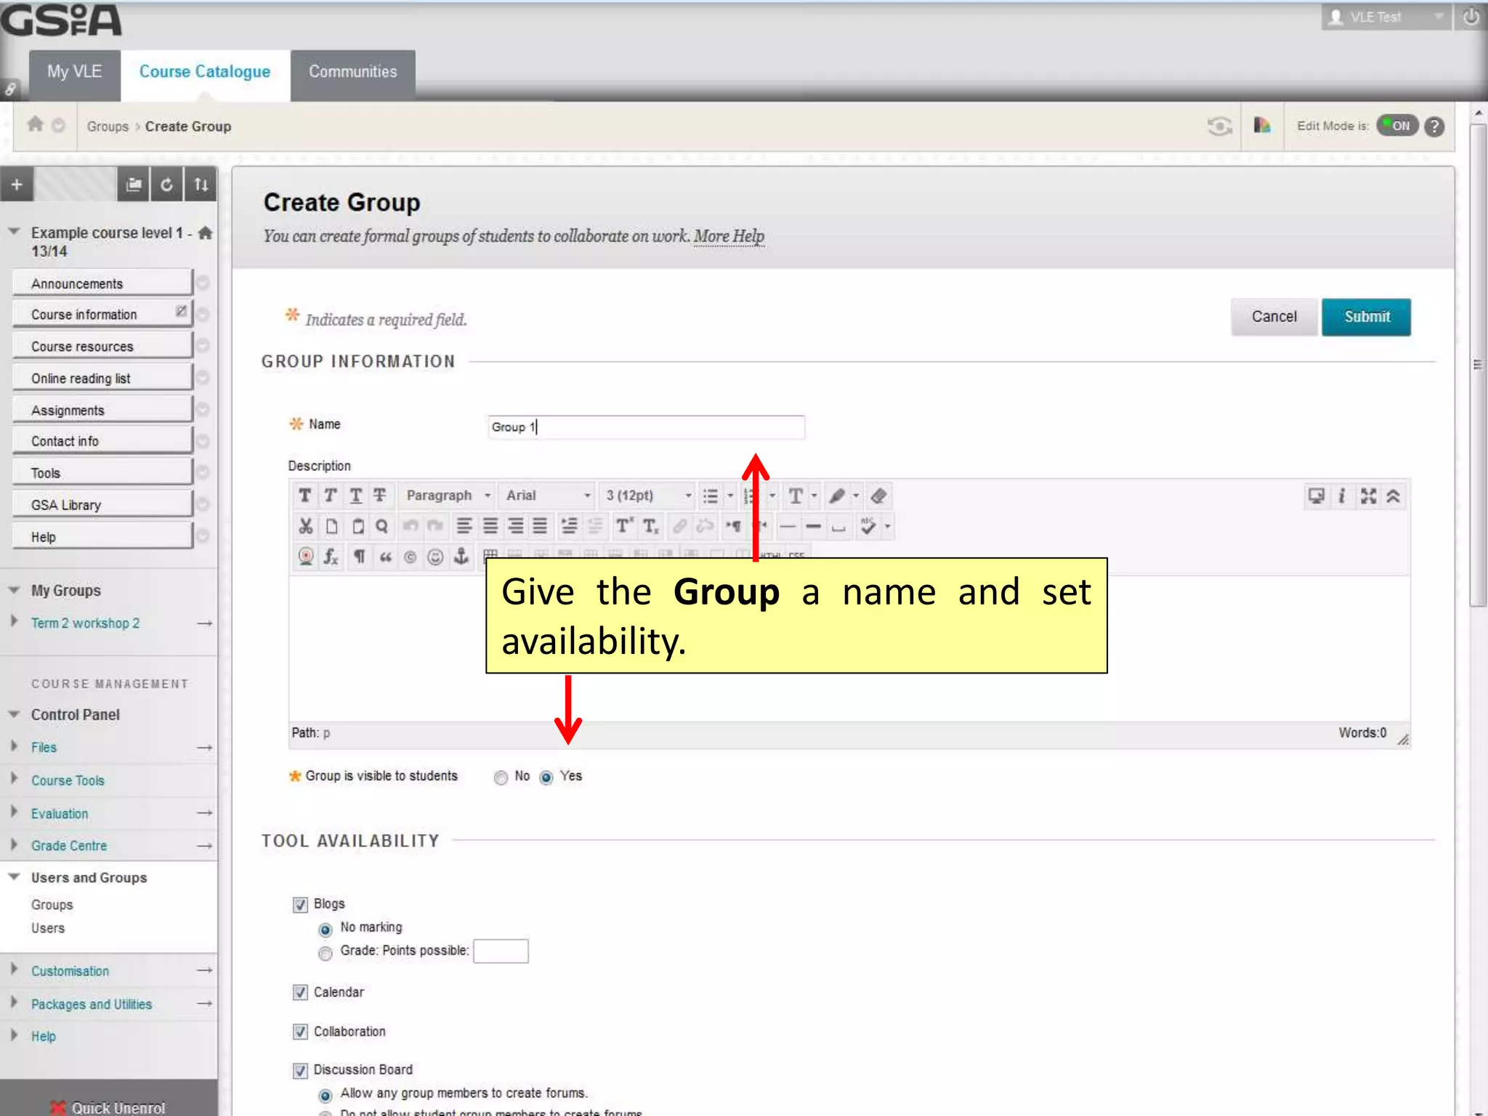1488x1116 pixels.
Task: Apply underline text formatting in editor
Action: click(355, 496)
